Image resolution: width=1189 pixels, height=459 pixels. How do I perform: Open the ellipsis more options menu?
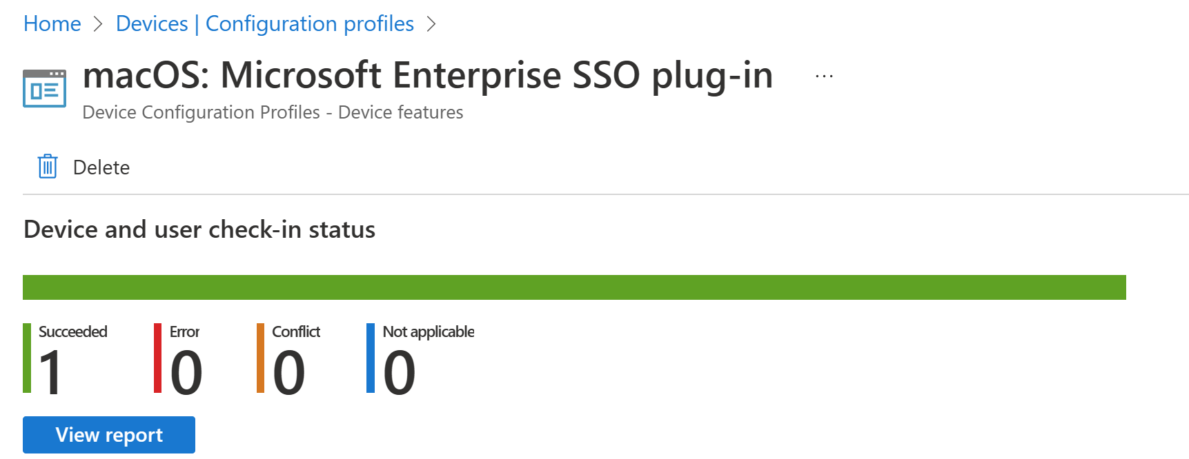coord(824,76)
